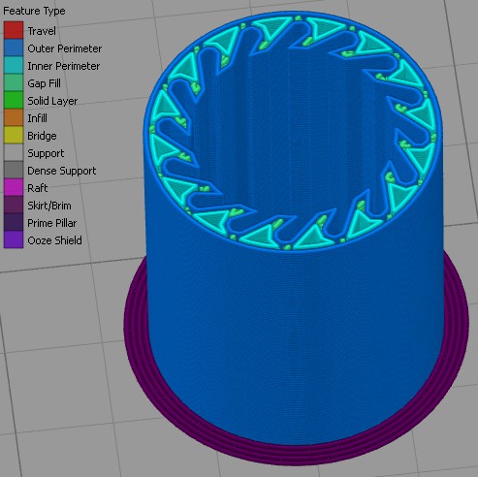
Task: Click the light gray Support swatch
Action: pyautogui.click(x=14, y=152)
